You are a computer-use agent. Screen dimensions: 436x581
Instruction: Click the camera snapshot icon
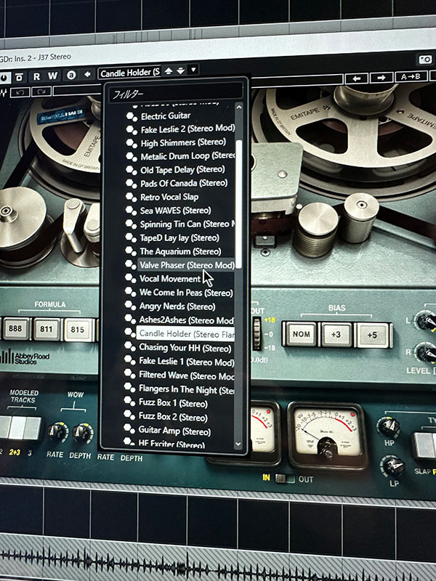coord(425,60)
